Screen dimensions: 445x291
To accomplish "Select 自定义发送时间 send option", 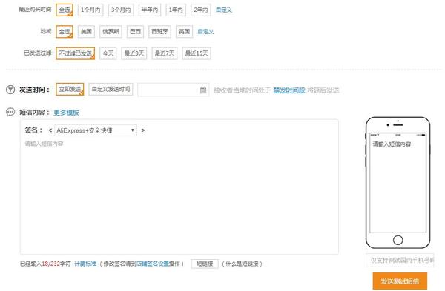I will 111,89.
